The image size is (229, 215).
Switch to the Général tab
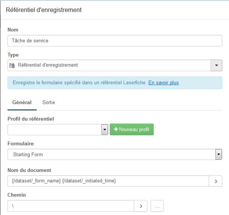[x=22, y=102]
